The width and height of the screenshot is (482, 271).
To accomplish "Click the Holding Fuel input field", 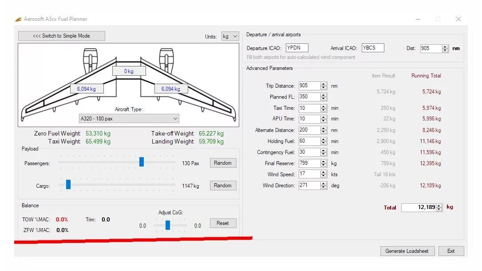I will pyautogui.click(x=309, y=141).
